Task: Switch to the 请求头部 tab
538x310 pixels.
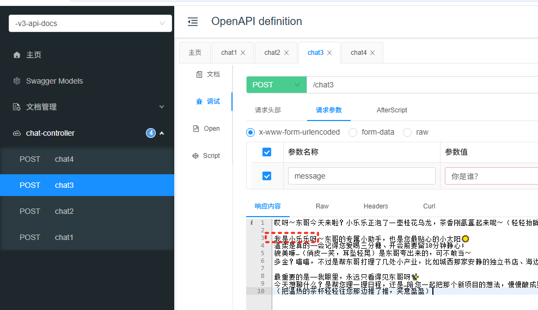Action: click(268, 110)
